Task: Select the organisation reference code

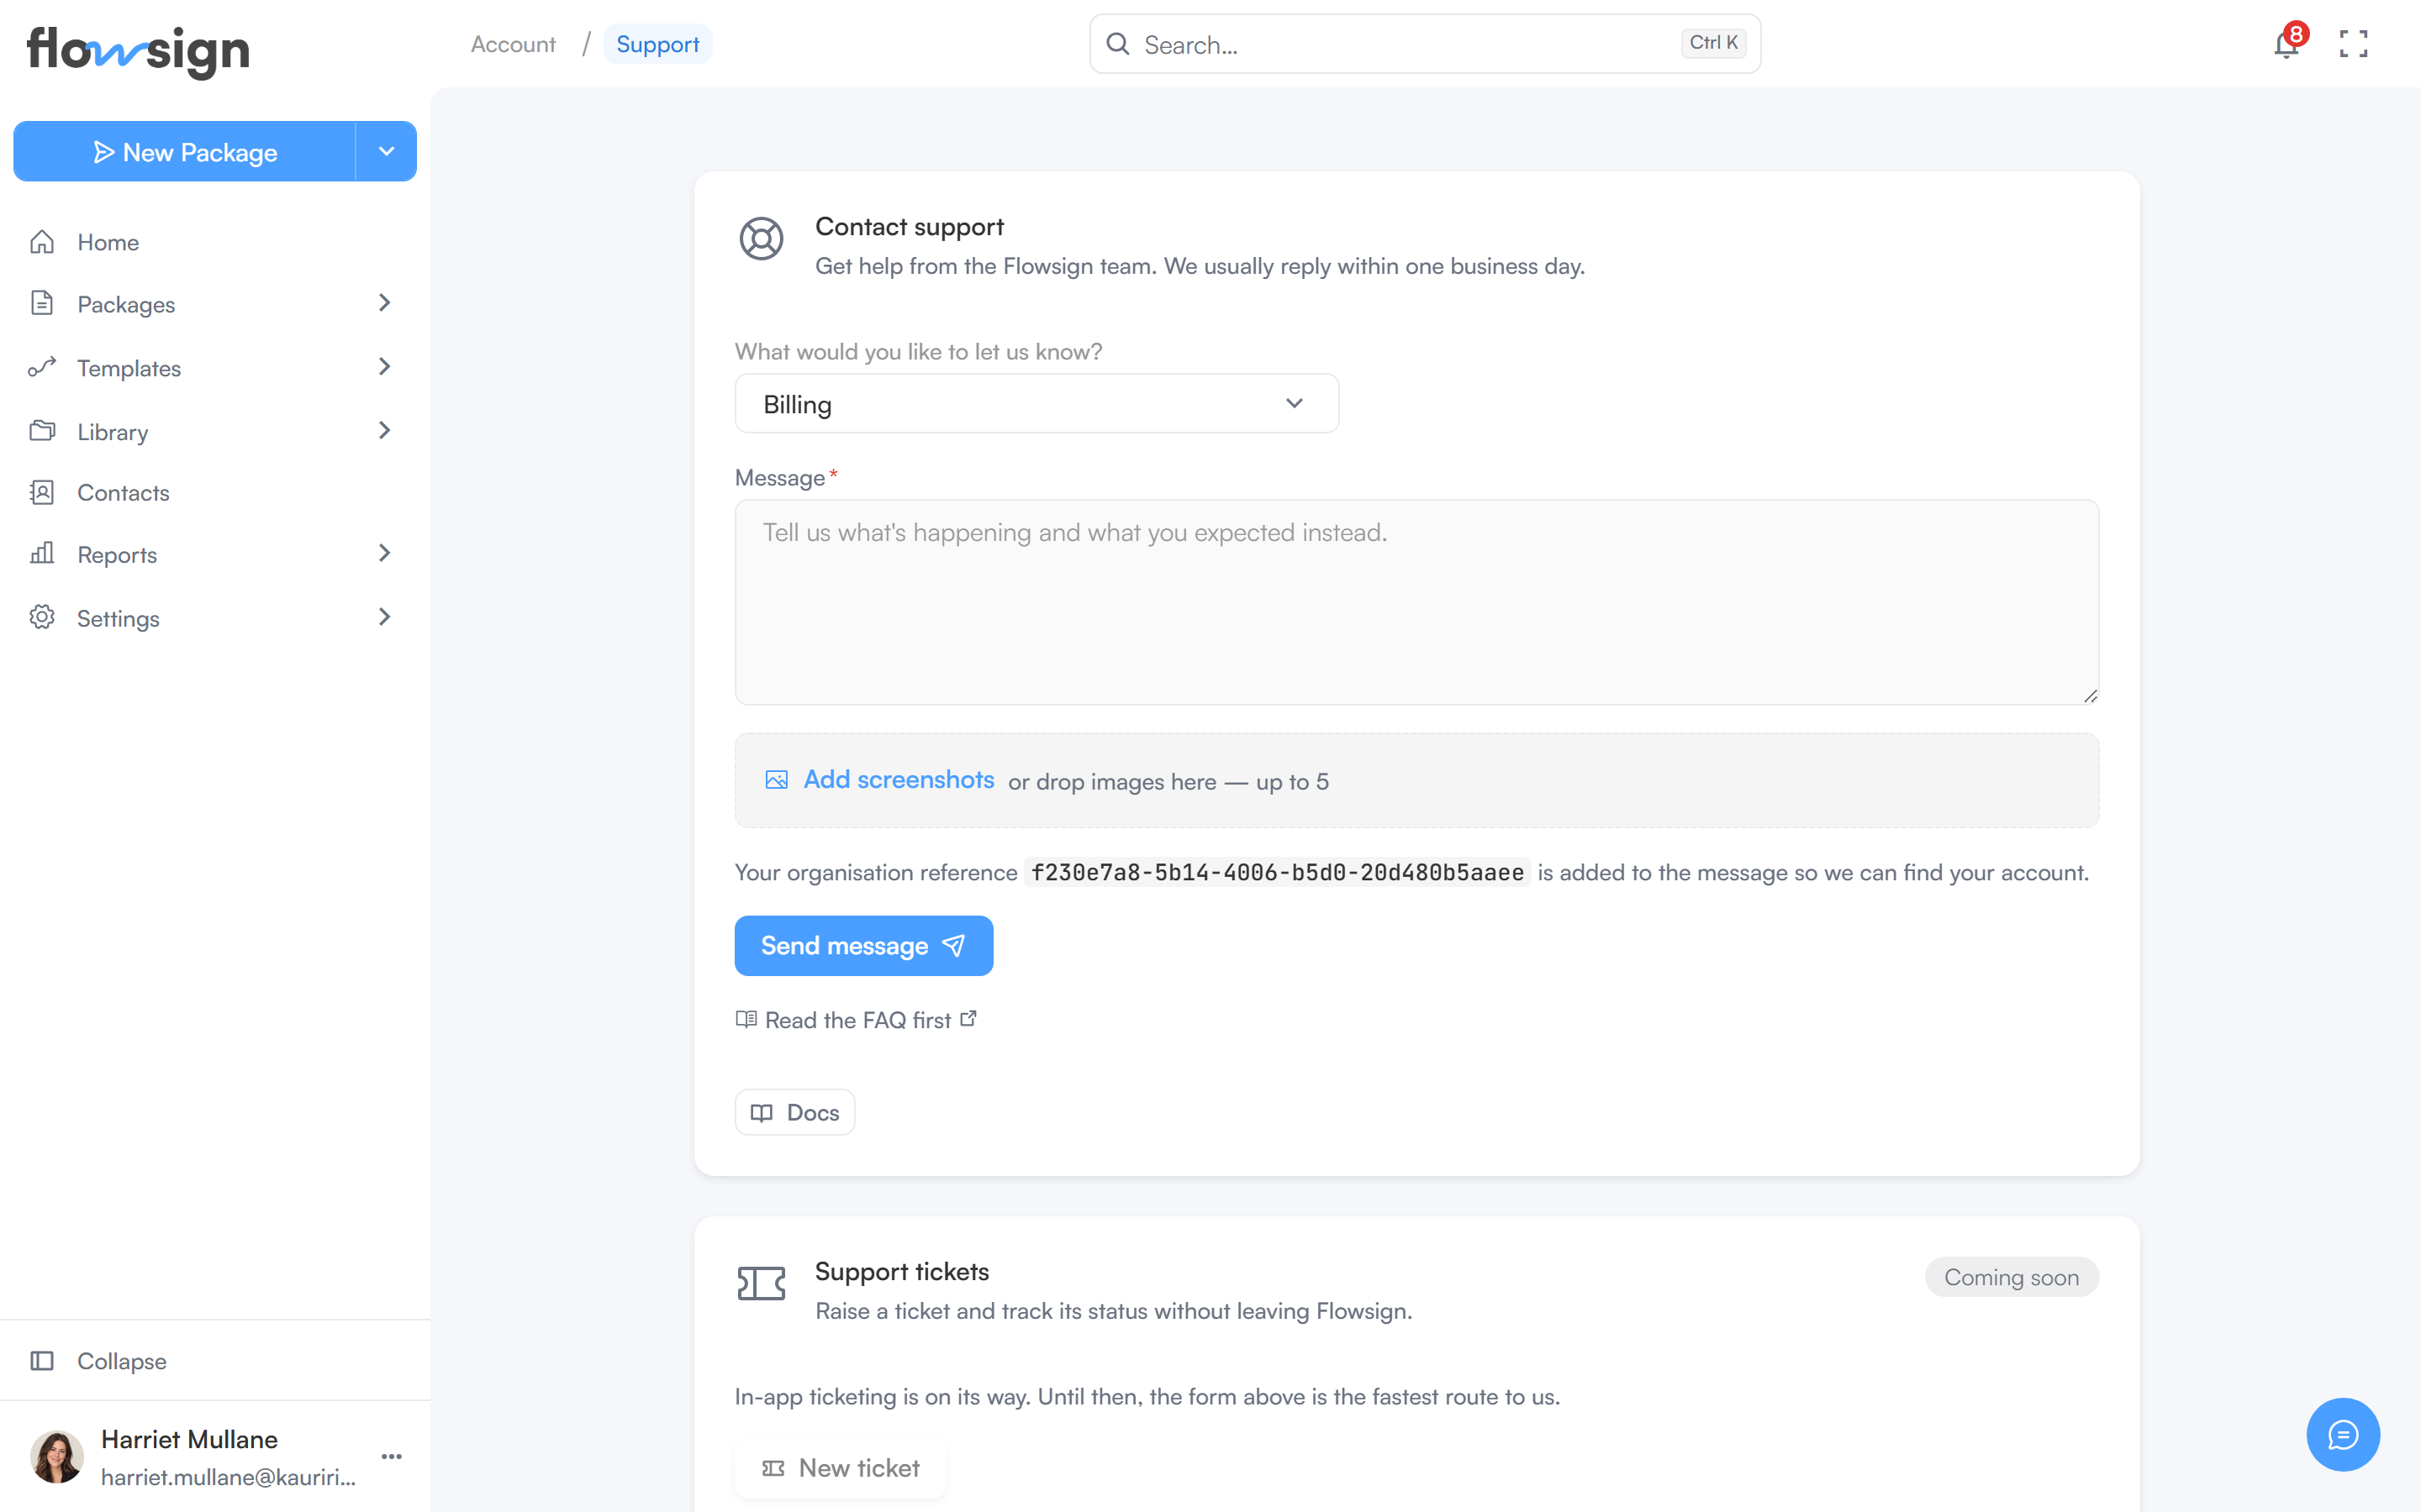Action: pyautogui.click(x=1278, y=872)
